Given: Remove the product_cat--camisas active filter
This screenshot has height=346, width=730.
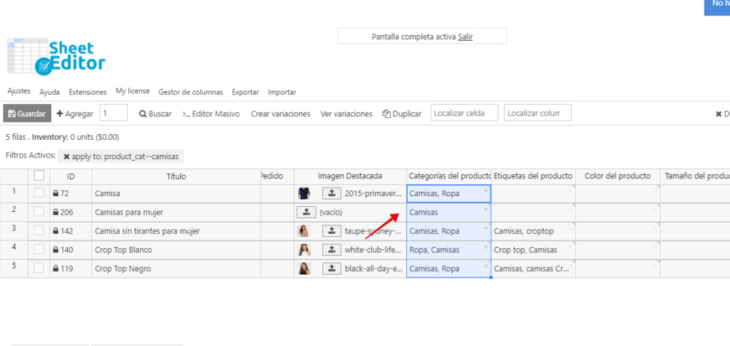Looking at the screenshot, I should [x=66, y=156].
